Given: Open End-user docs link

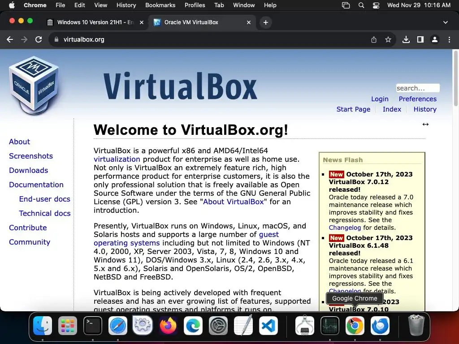Looking at the screenshot, I should click(x=44, y=199).
